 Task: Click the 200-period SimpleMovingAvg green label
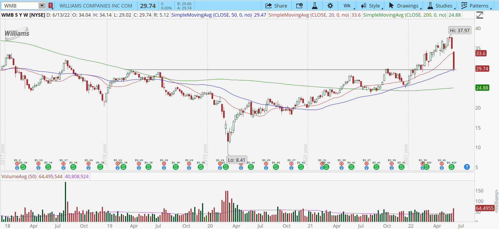click(x=404, y=15)
